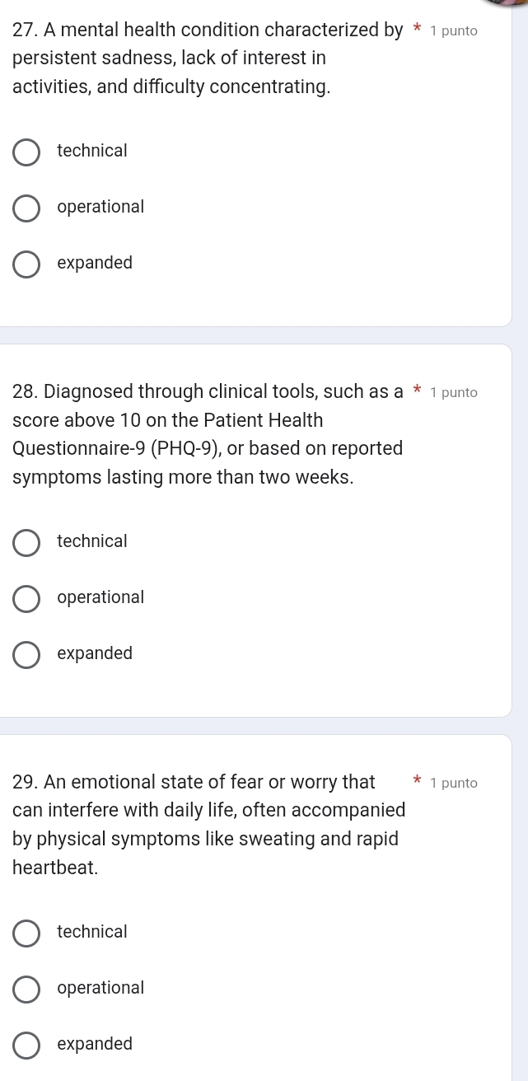This screenshot has height=1081, width=528.
Task: Select 'technical' for question 27
Action: (x=26, y=152)
